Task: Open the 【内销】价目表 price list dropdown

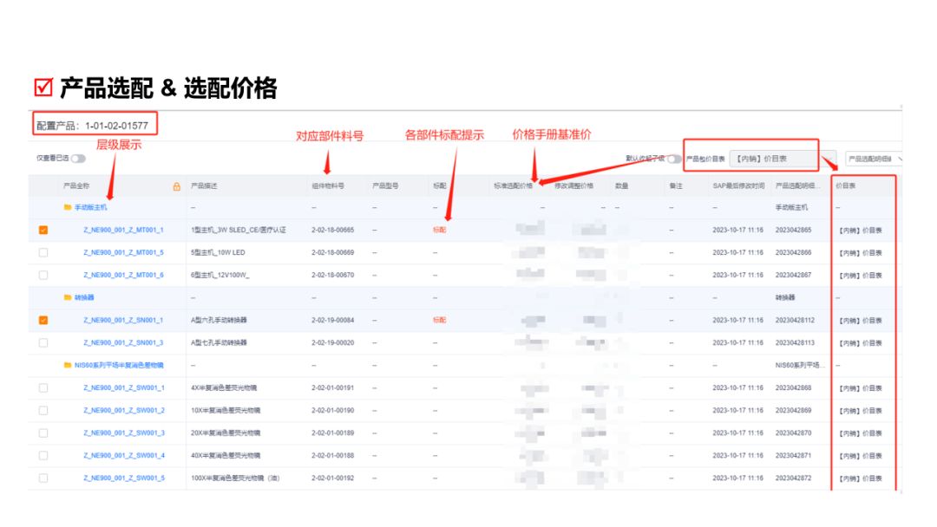Action: (x=783, y=159)
